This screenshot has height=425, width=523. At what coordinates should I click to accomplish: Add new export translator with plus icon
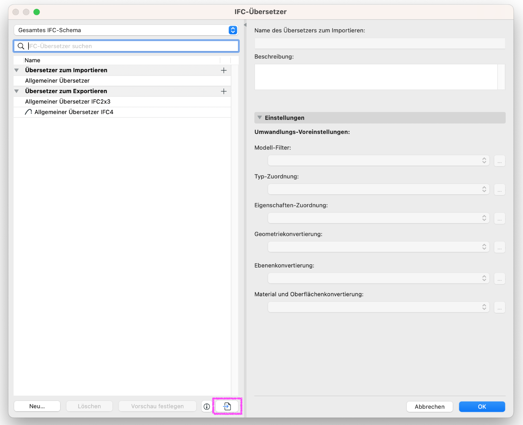pos(224,91)
